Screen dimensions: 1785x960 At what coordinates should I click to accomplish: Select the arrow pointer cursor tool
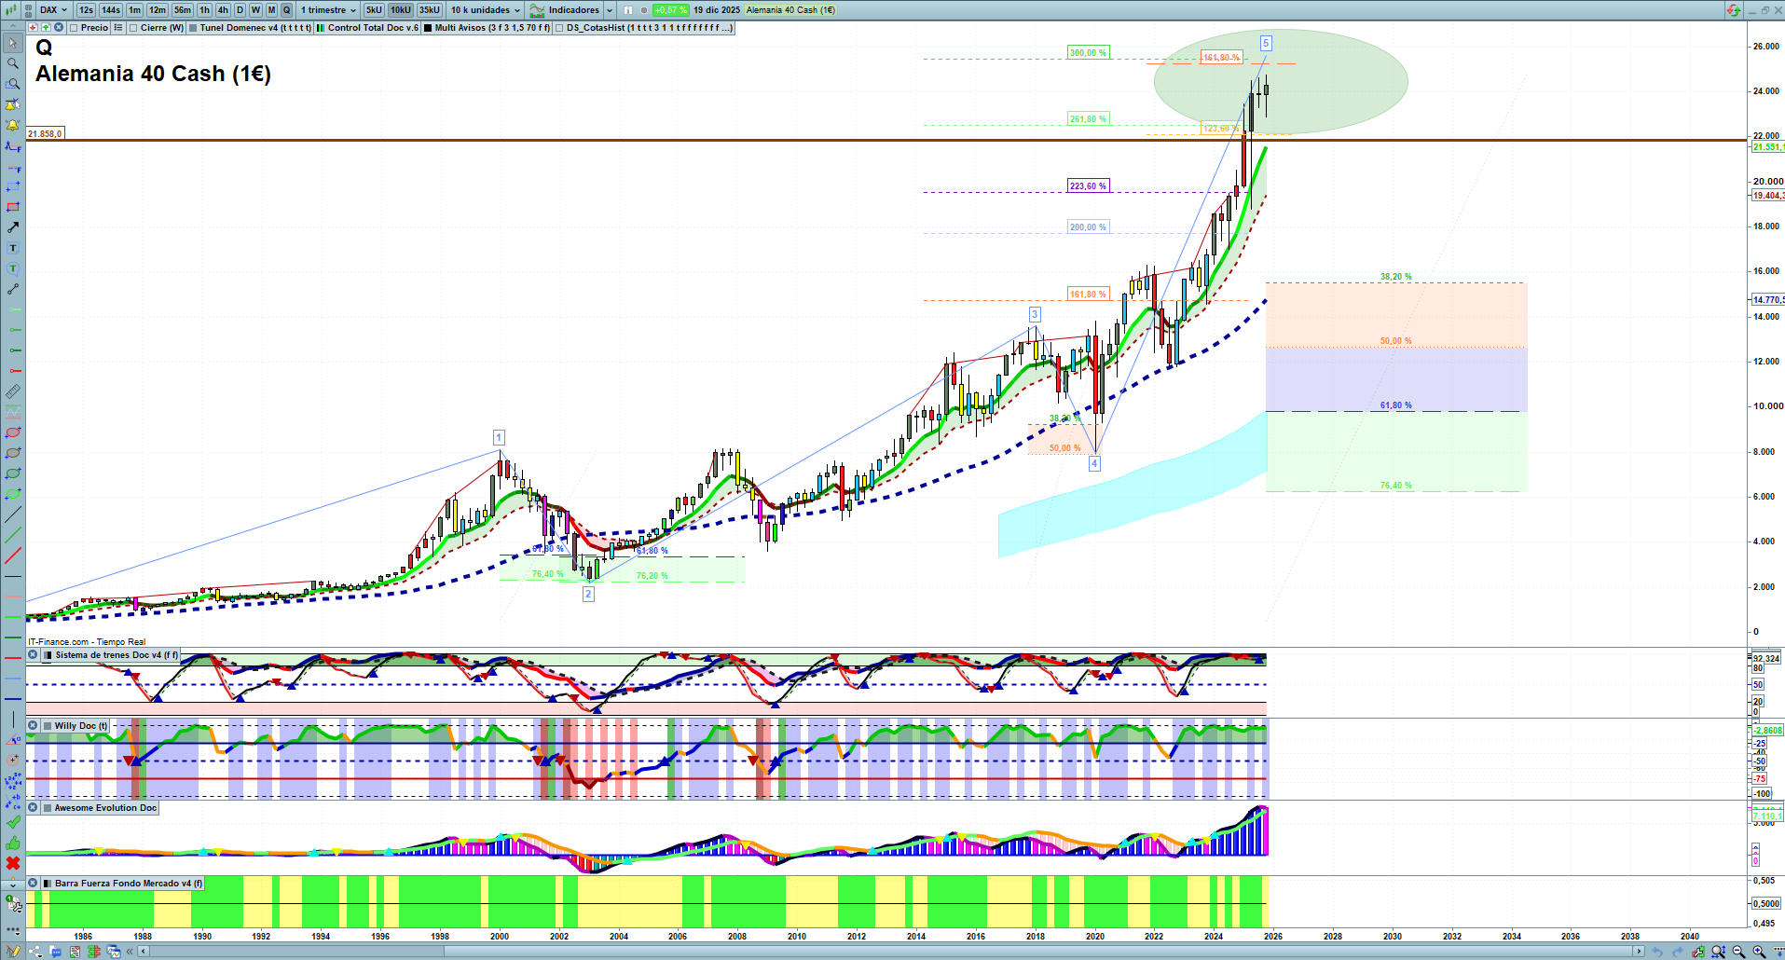coord(13,43)
